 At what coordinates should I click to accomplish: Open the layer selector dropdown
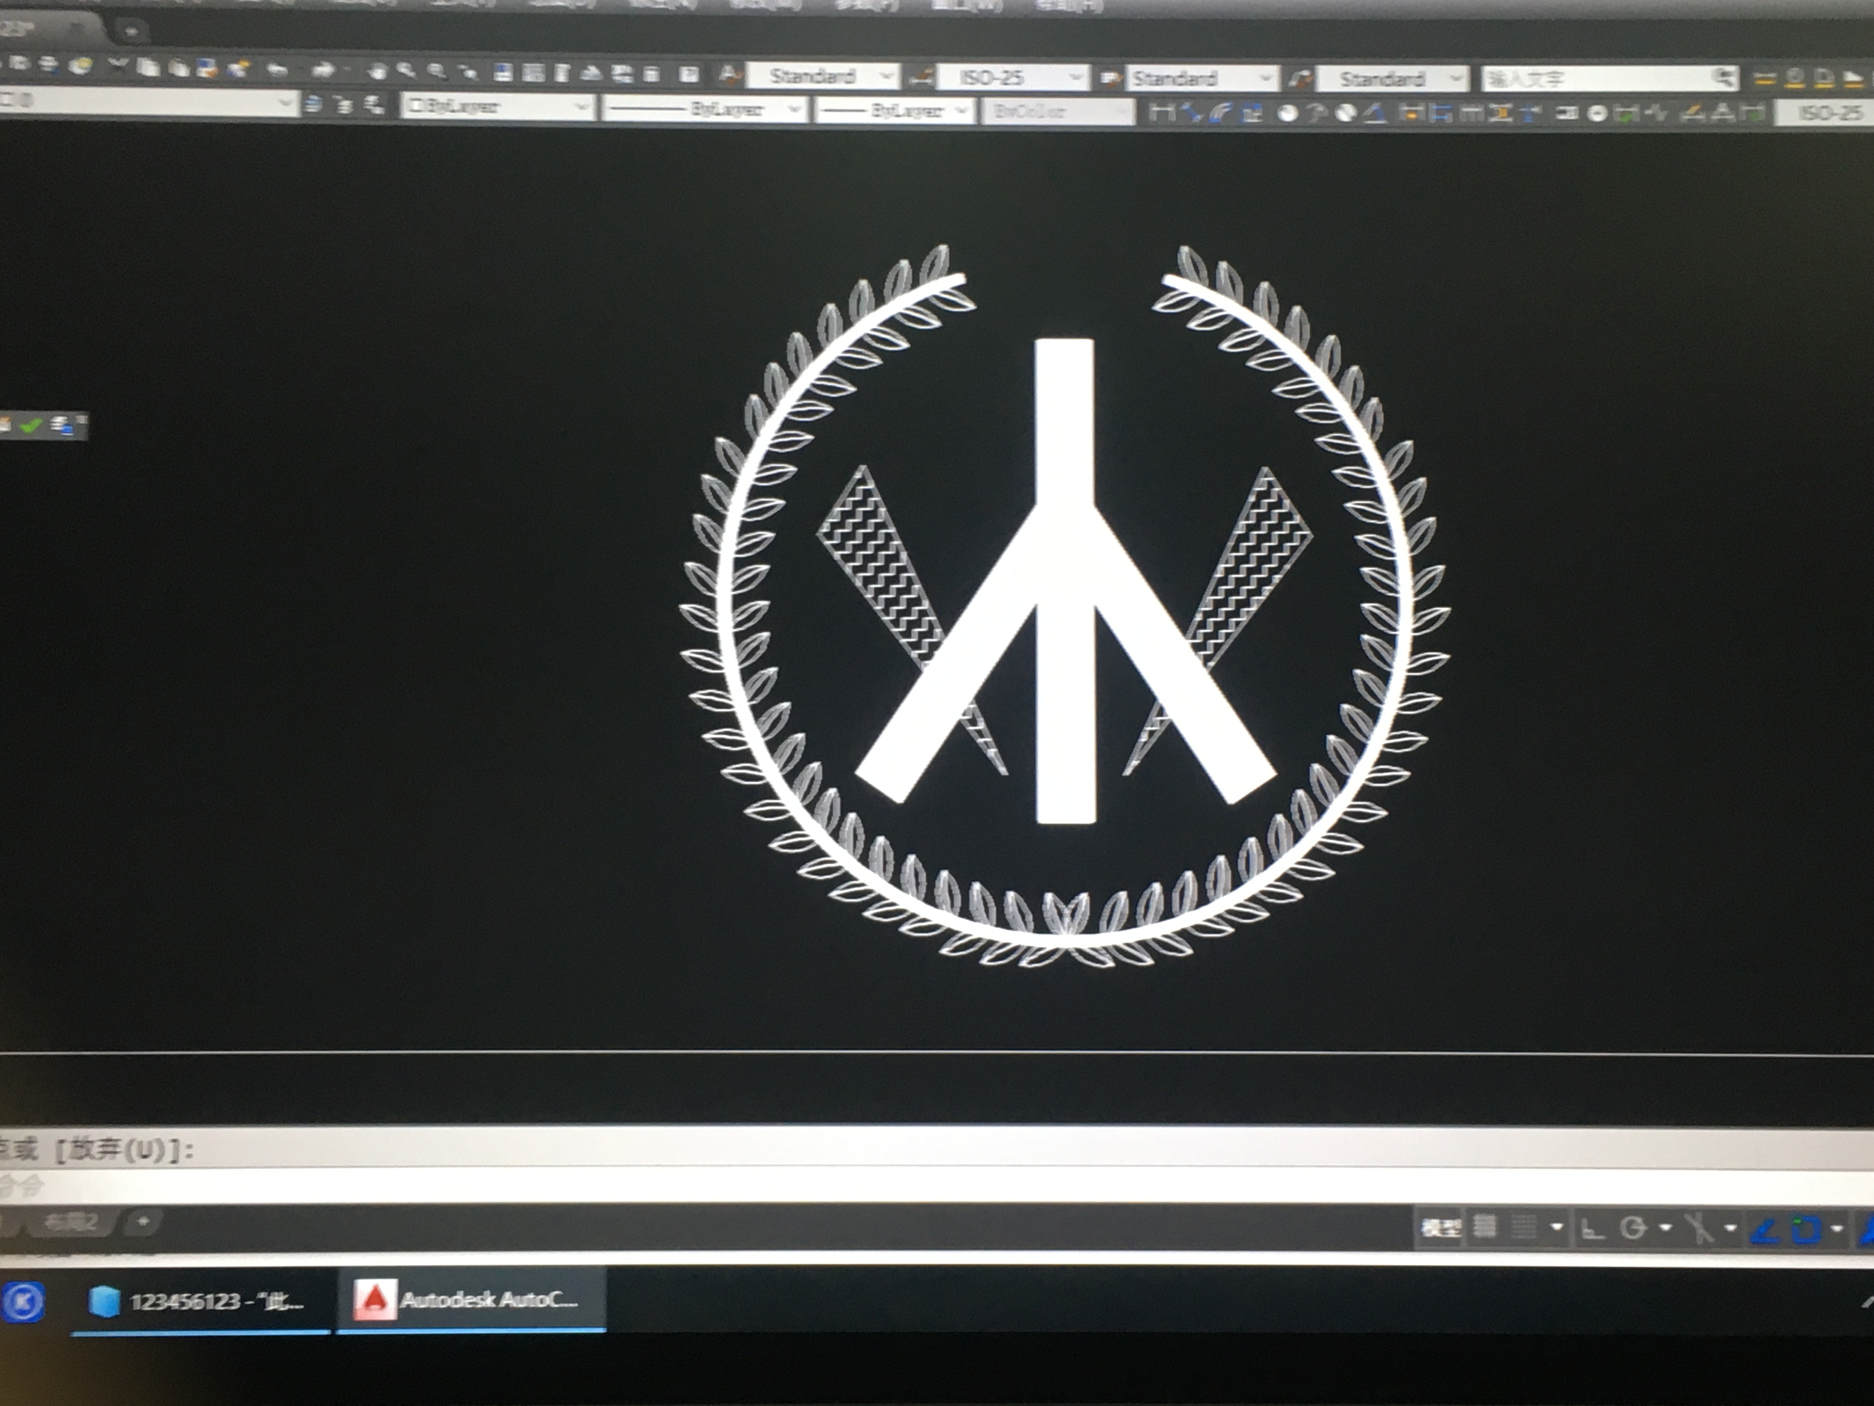pos(284,103)
